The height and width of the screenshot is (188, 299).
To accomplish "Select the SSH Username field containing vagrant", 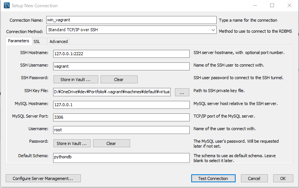I will (121, 66).
